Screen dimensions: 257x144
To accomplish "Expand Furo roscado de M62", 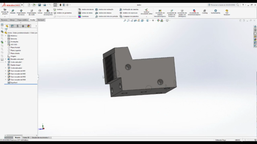I will pyautogui.click(x=6, y=74).
